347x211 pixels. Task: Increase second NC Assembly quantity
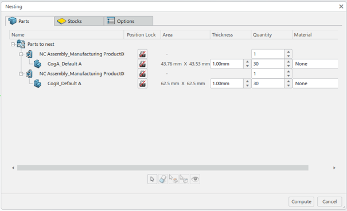(x=288, y=71)
